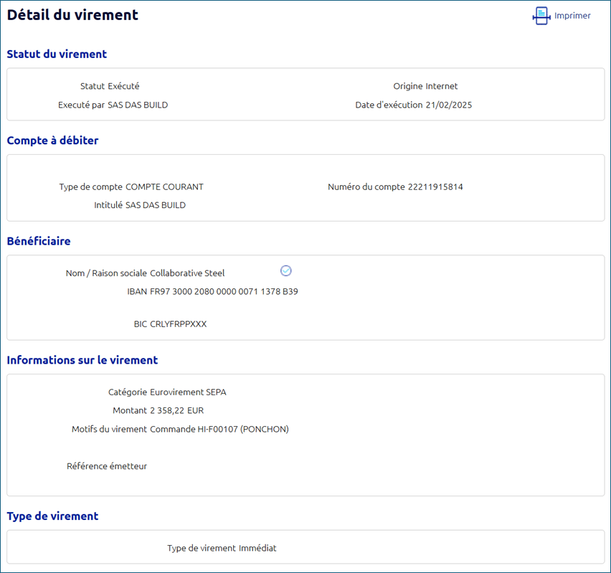Screen dimensions: 611x573
Task: Click the Exécuté status value
Action: [x=123, y=86]
